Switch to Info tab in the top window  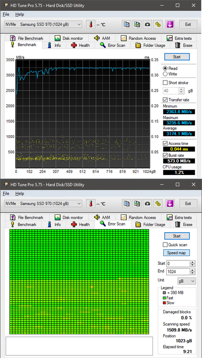click(54, 46)
